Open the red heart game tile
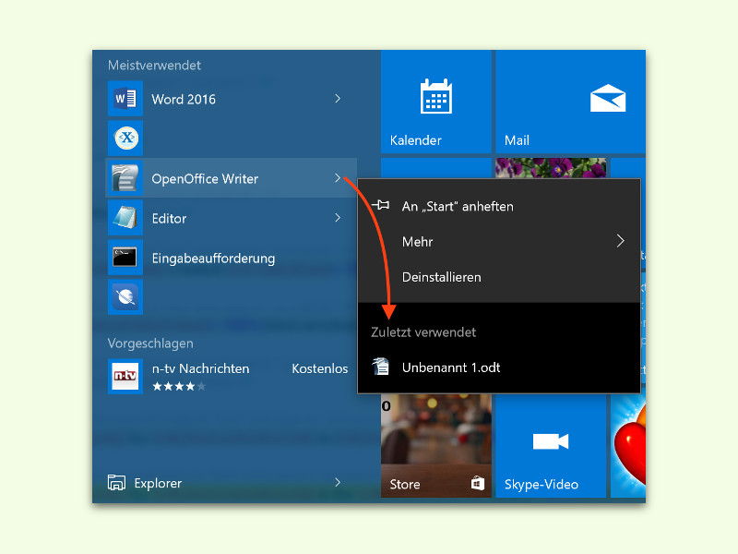The width and height of the screenshot is (738, 554). point(628,446)
